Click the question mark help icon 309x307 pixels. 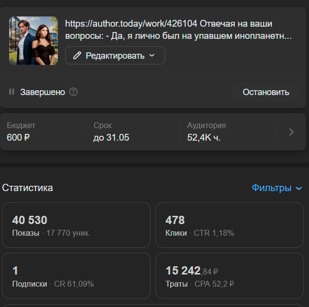(x=73, y=92)
